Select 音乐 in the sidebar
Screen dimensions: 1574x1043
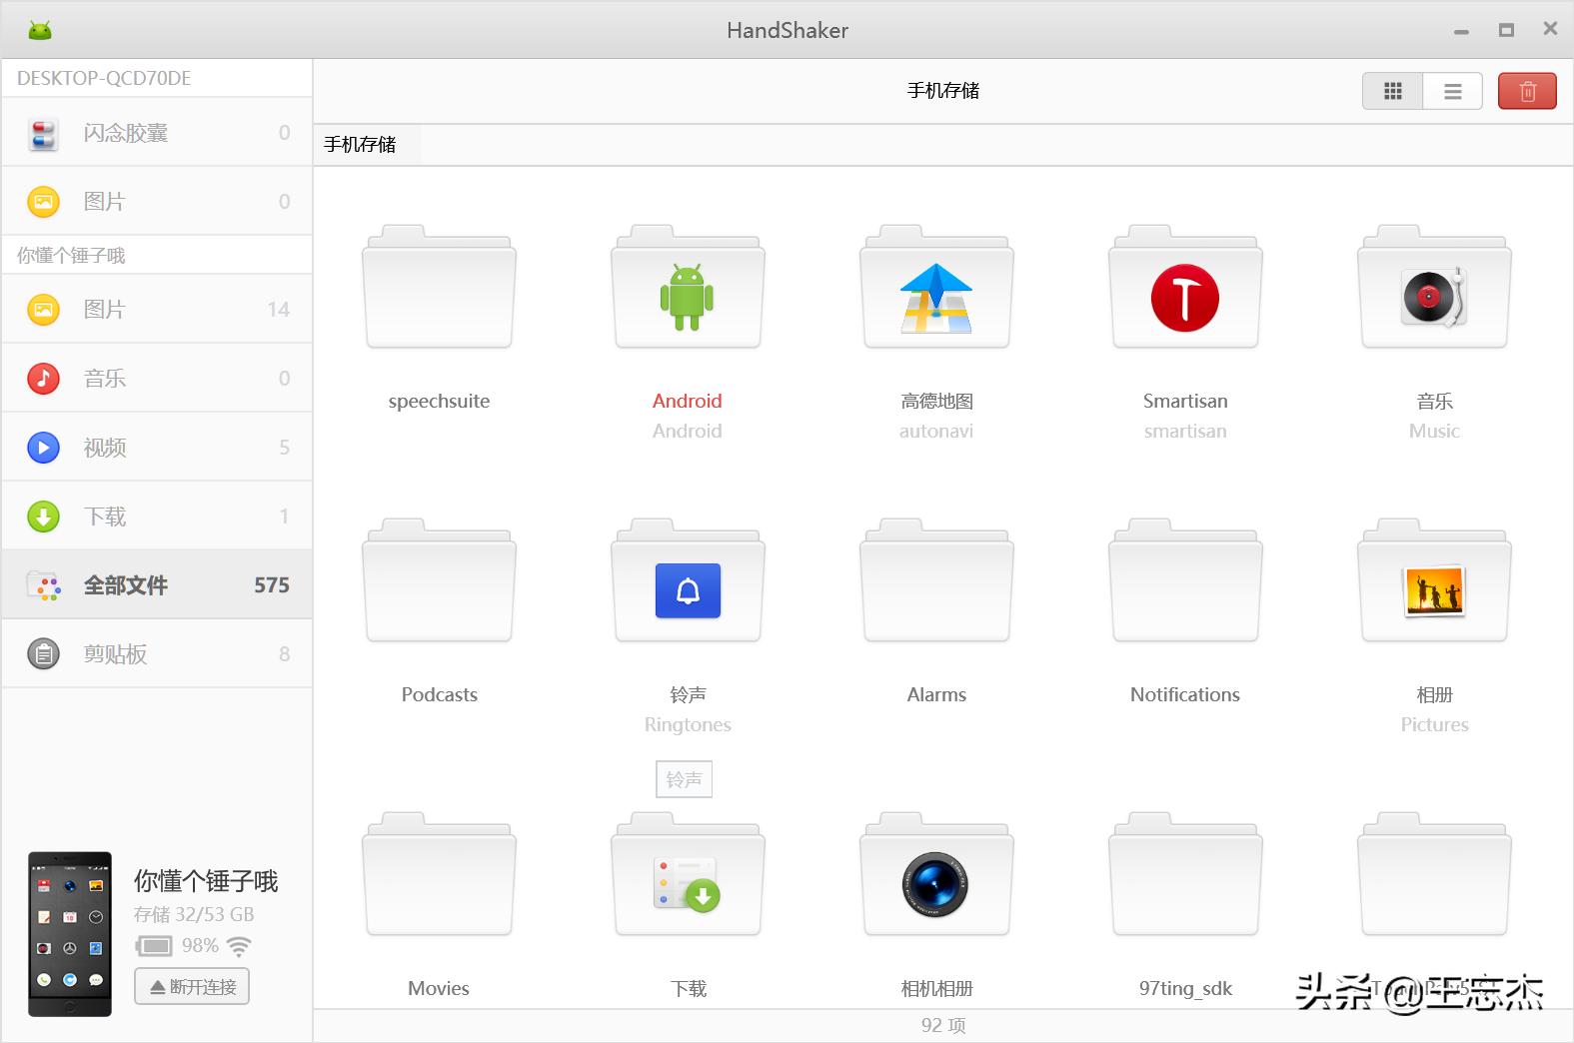pyautogui.click(x=157, y=379)
